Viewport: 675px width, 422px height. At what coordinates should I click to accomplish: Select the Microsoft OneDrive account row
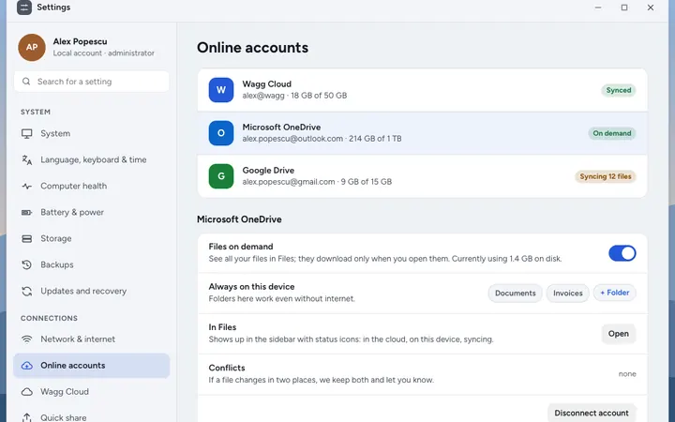[x=422, y=133]
